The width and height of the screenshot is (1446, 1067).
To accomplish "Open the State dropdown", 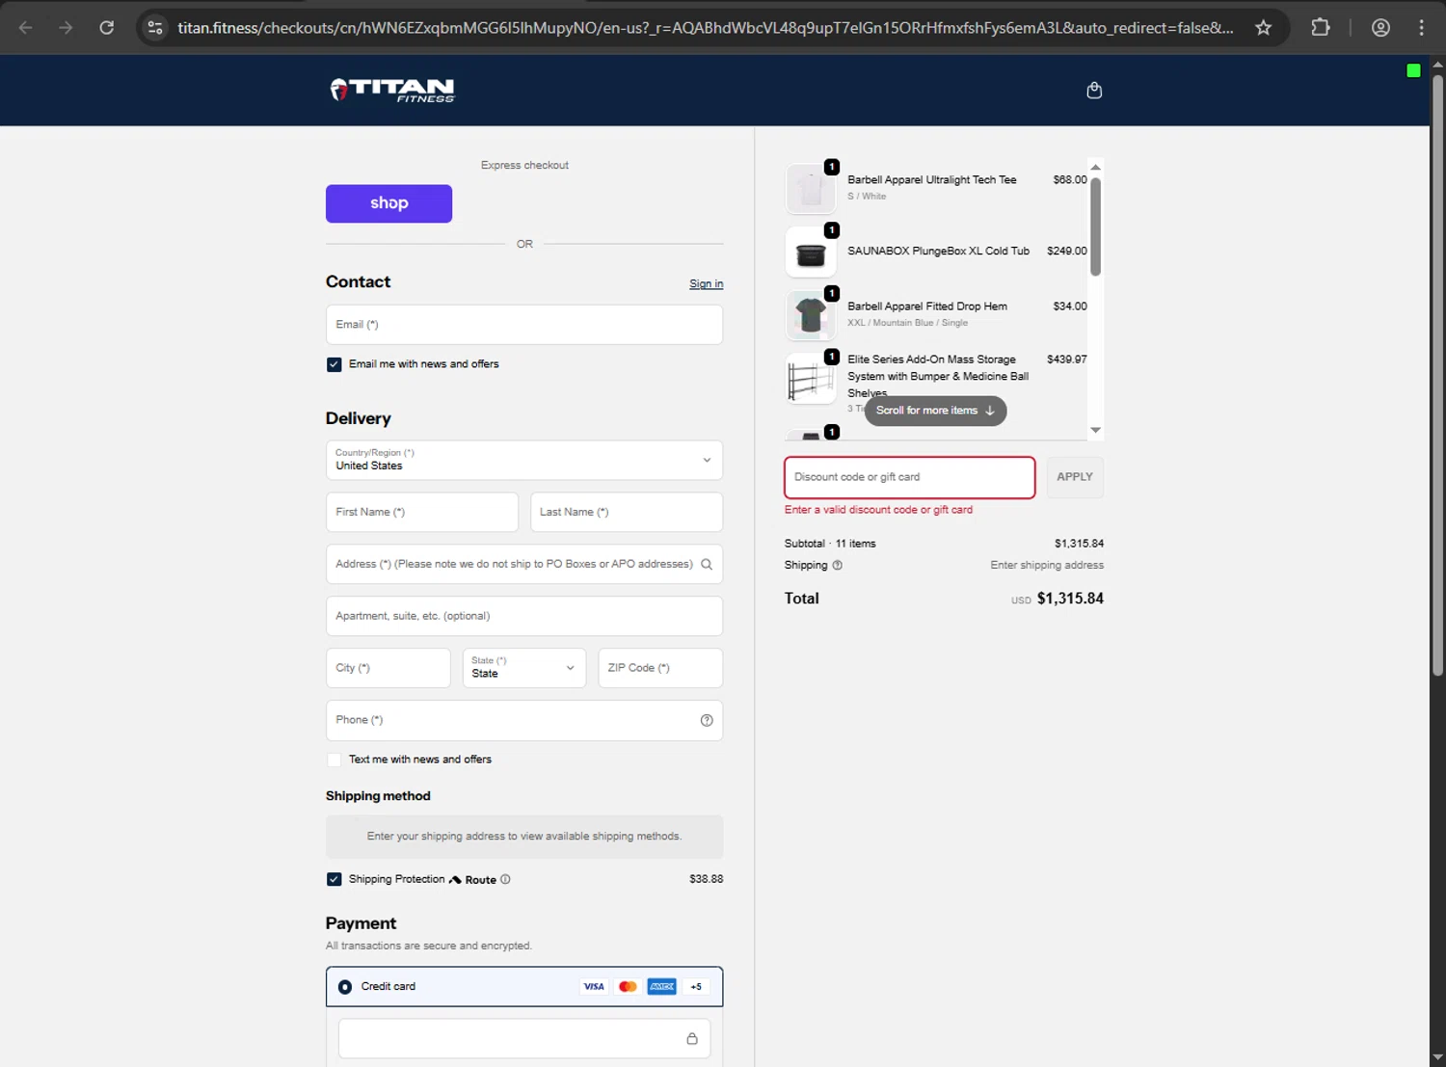I will pyautogui.click(x=524, y=668).
